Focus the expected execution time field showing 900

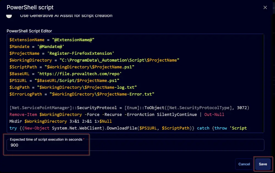tap(135, 145)
